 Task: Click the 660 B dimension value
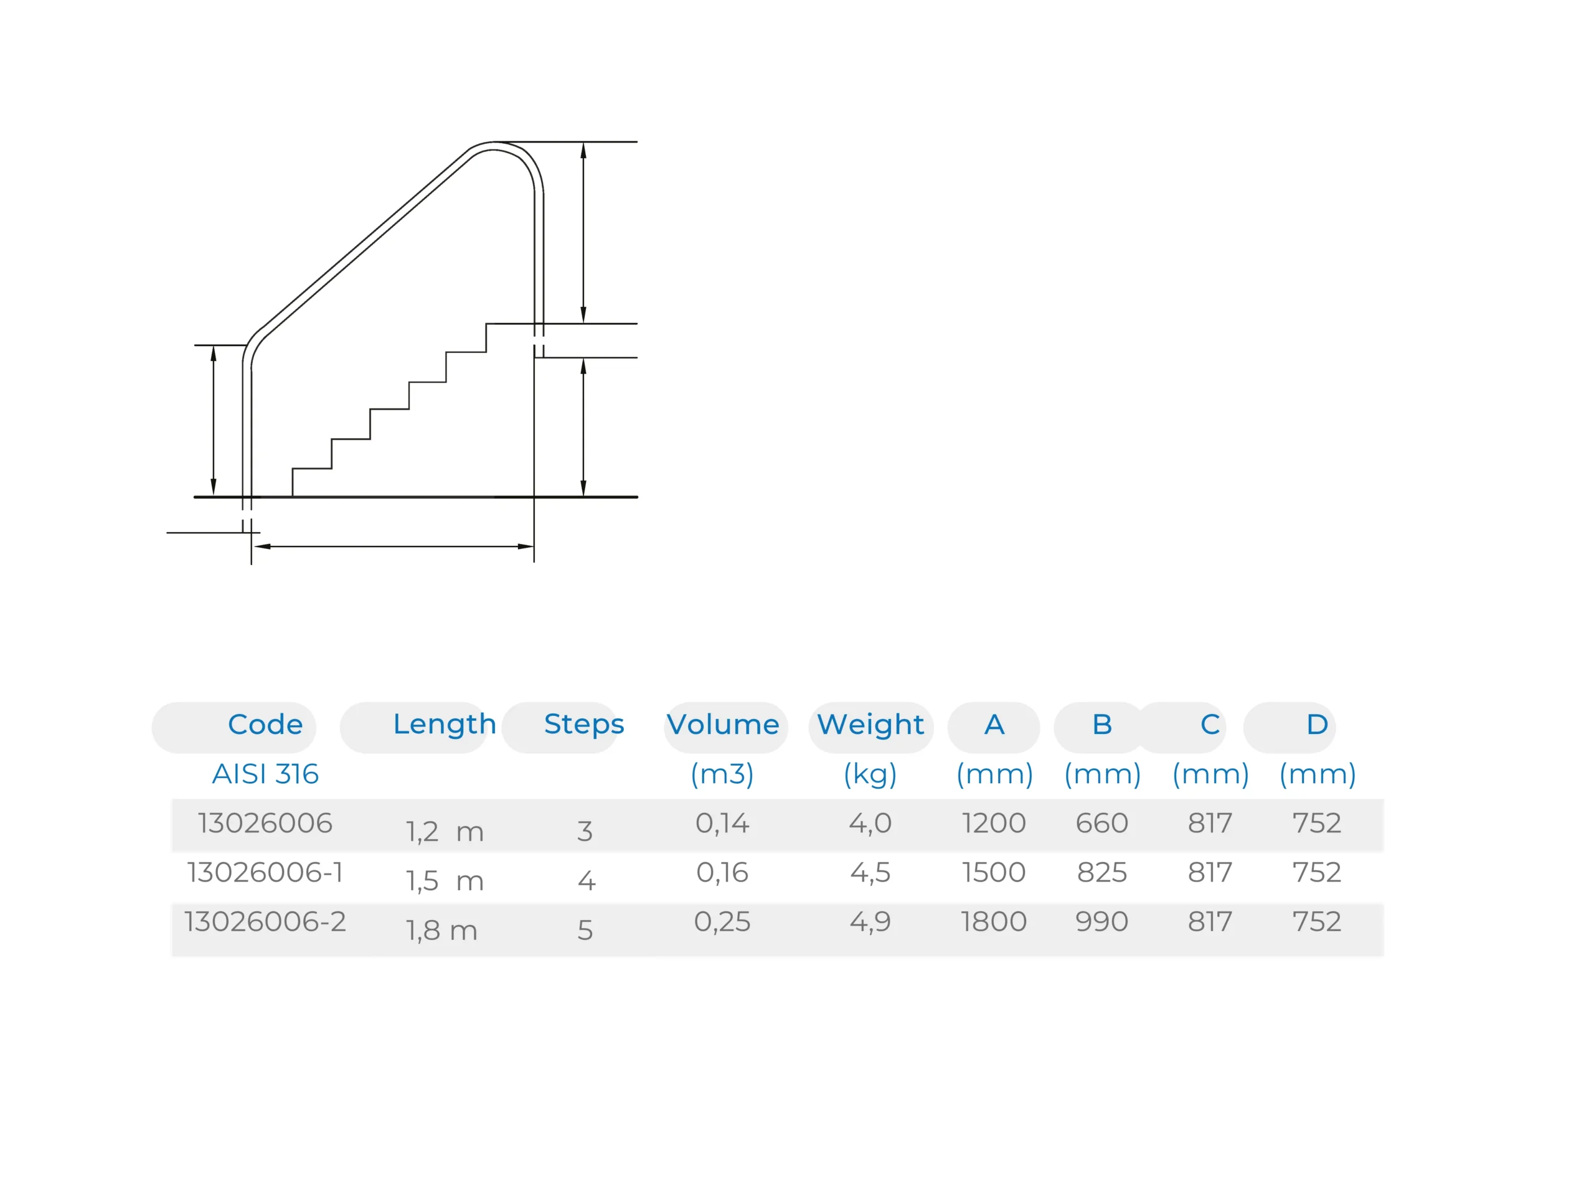(1101, 823)
